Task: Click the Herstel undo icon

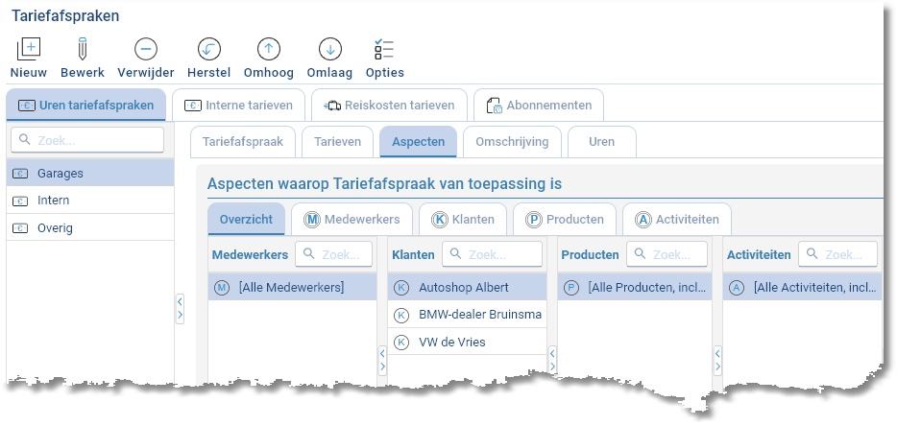Action: pos(209,50)
